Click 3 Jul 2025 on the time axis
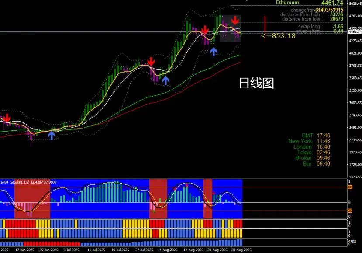362x253 pixels. (x=71, y=250)
